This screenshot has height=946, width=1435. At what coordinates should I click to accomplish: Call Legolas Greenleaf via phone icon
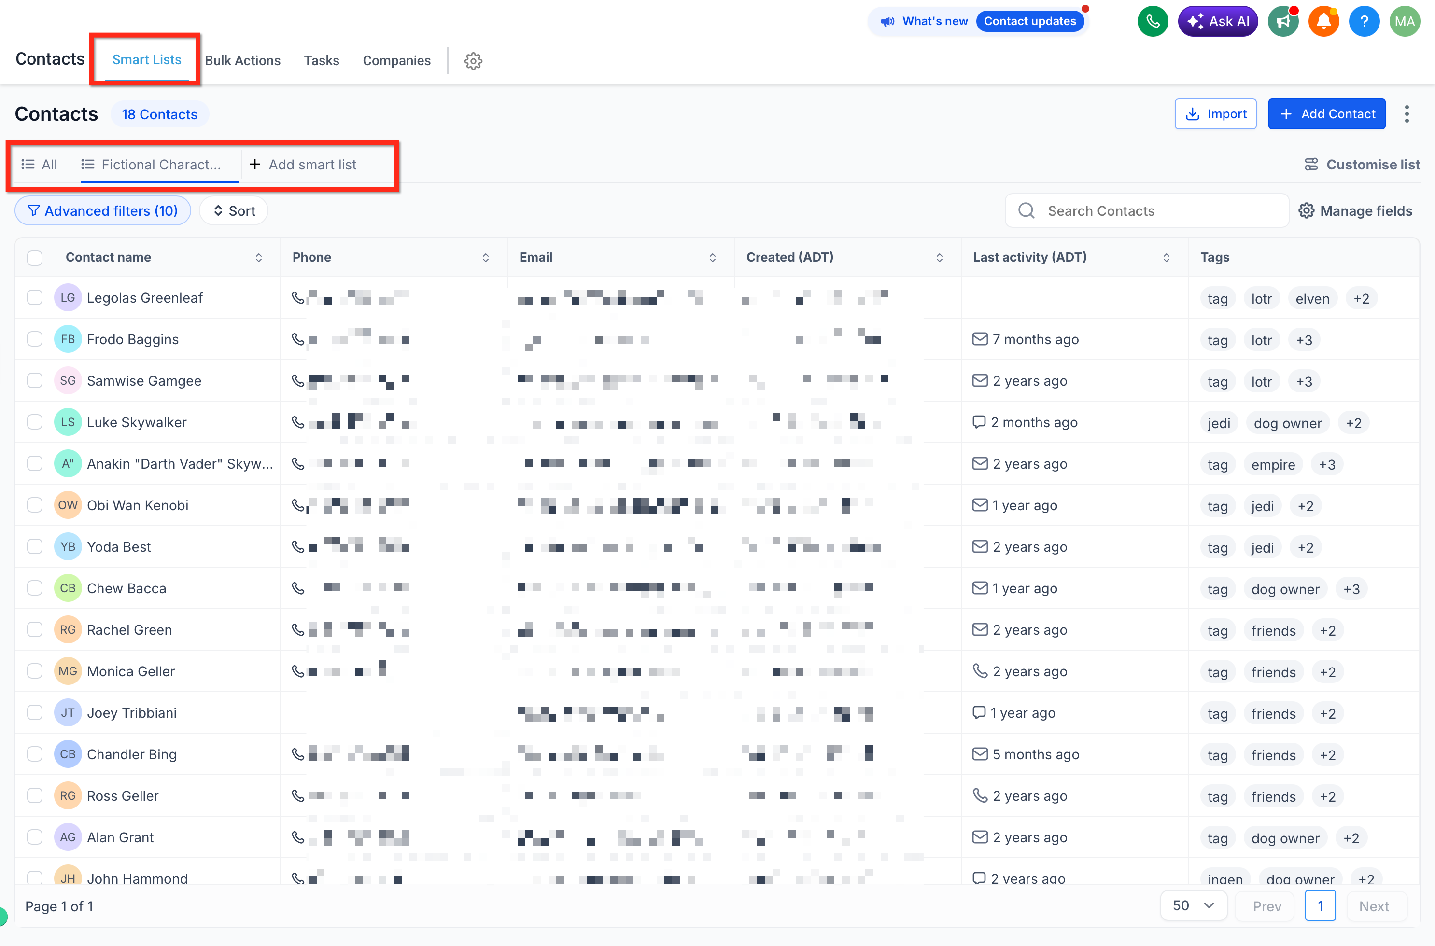point(298,297)
